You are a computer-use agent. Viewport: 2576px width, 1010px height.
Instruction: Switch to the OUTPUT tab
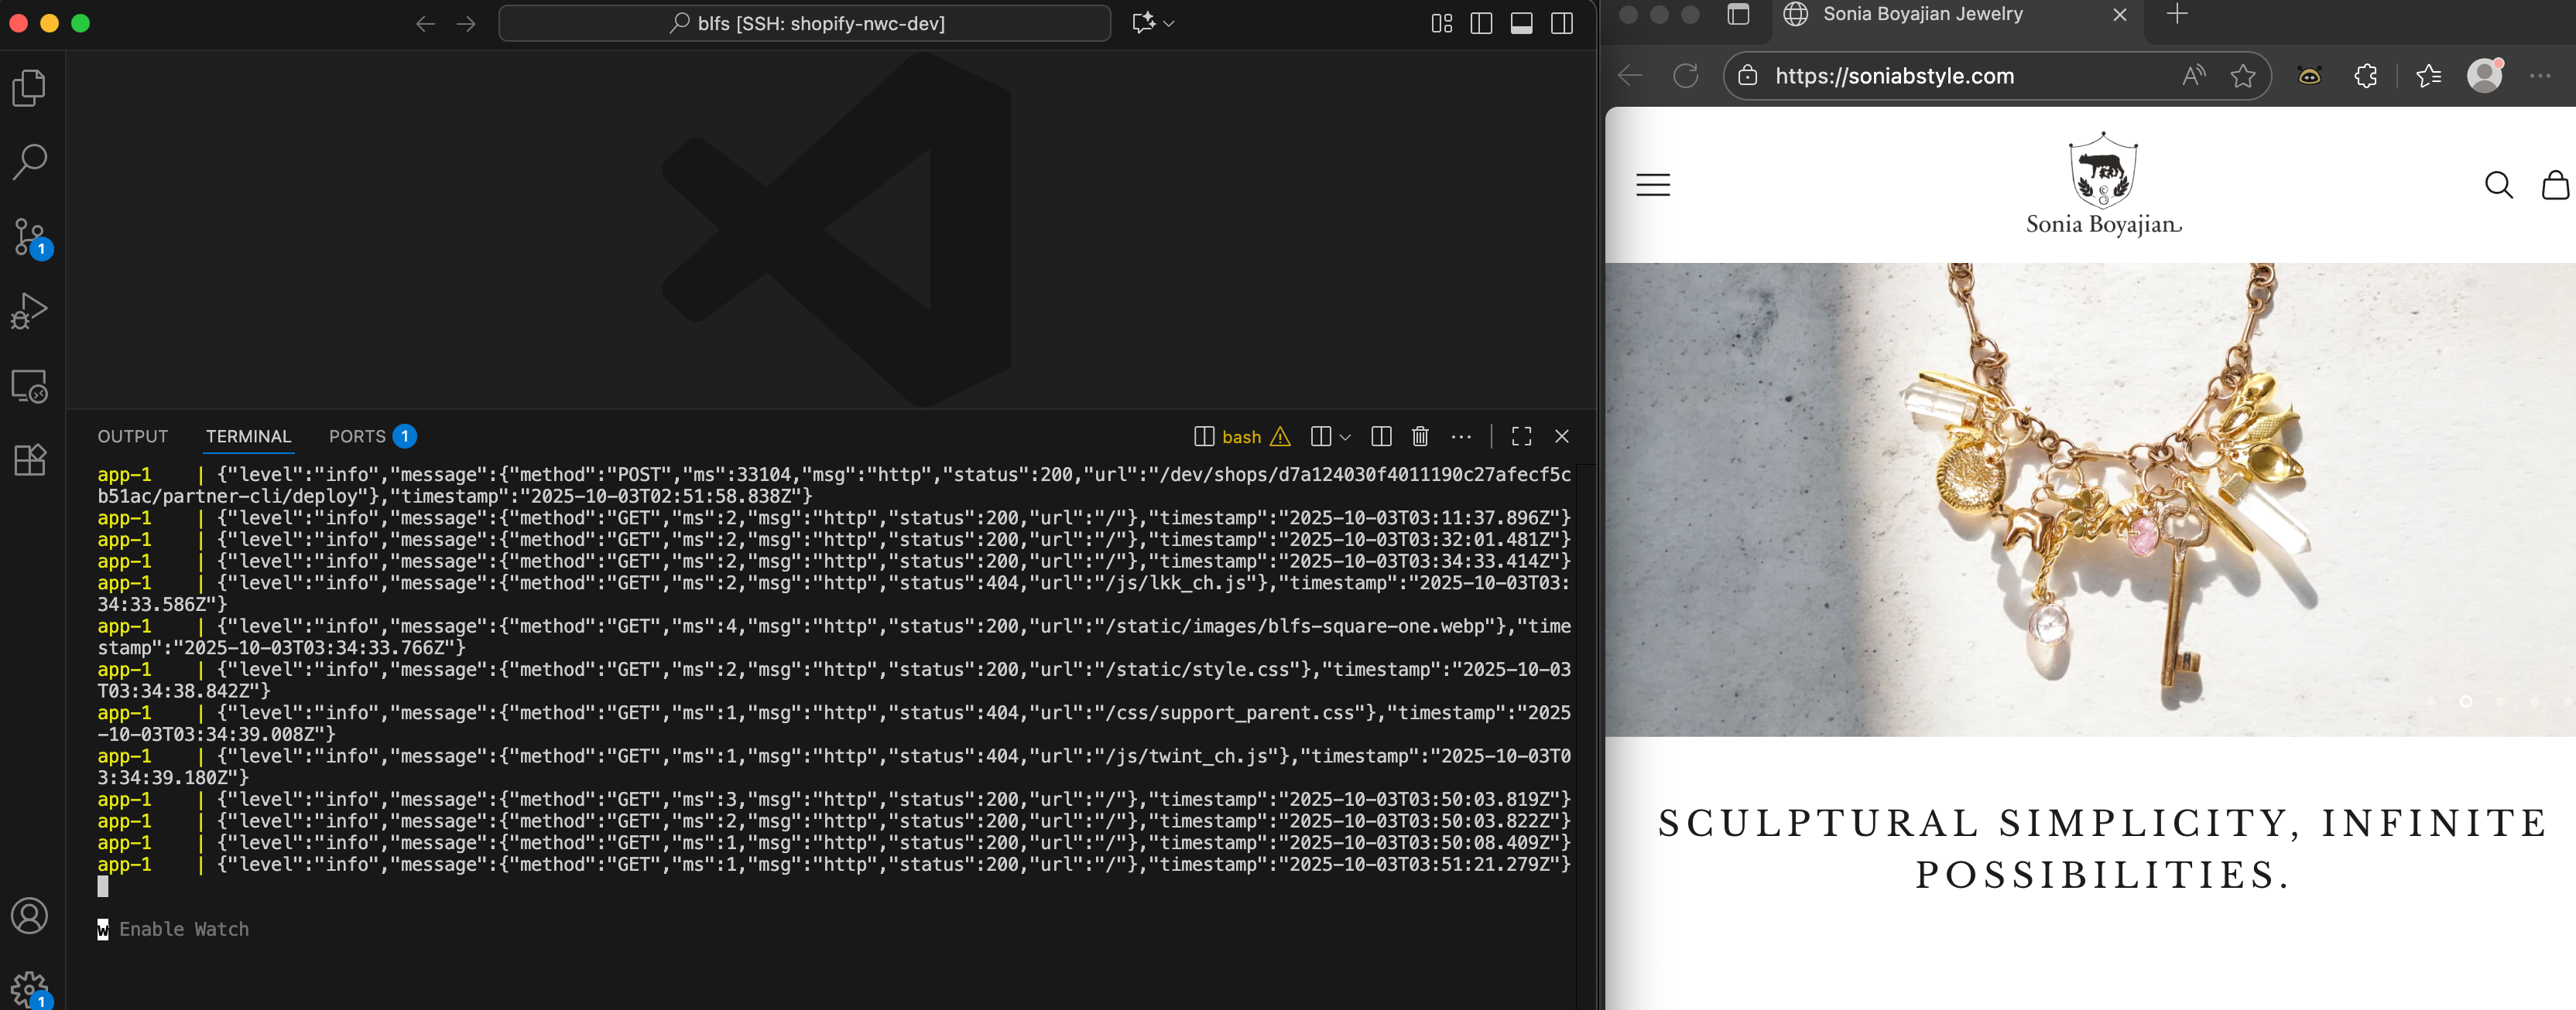click(x=132, y=437)
